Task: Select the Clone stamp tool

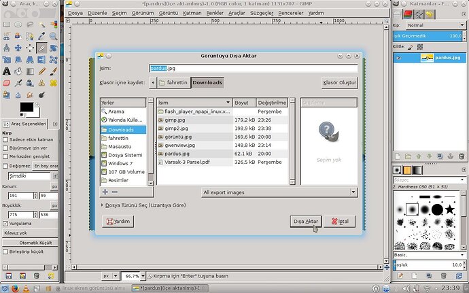Action: (41, 83)
